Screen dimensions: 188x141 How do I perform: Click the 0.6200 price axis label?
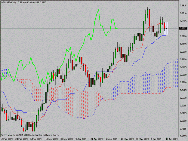183,36
